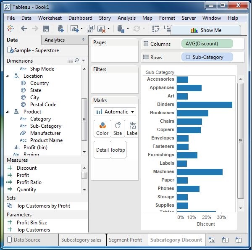Image resolution: width=252 pixels, height=250 pixels.
Task: Open the Analysis menu
Action: click(x=126, y=18)
